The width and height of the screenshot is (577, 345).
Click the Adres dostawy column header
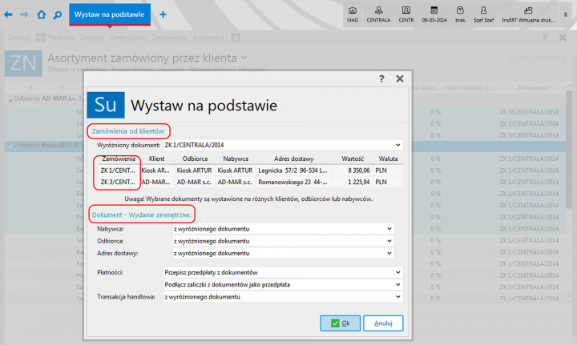[x=293, y=158]
